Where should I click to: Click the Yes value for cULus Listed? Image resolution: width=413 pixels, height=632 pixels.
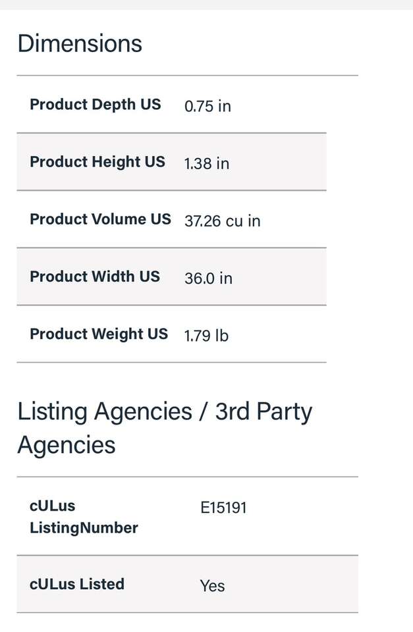212,586
